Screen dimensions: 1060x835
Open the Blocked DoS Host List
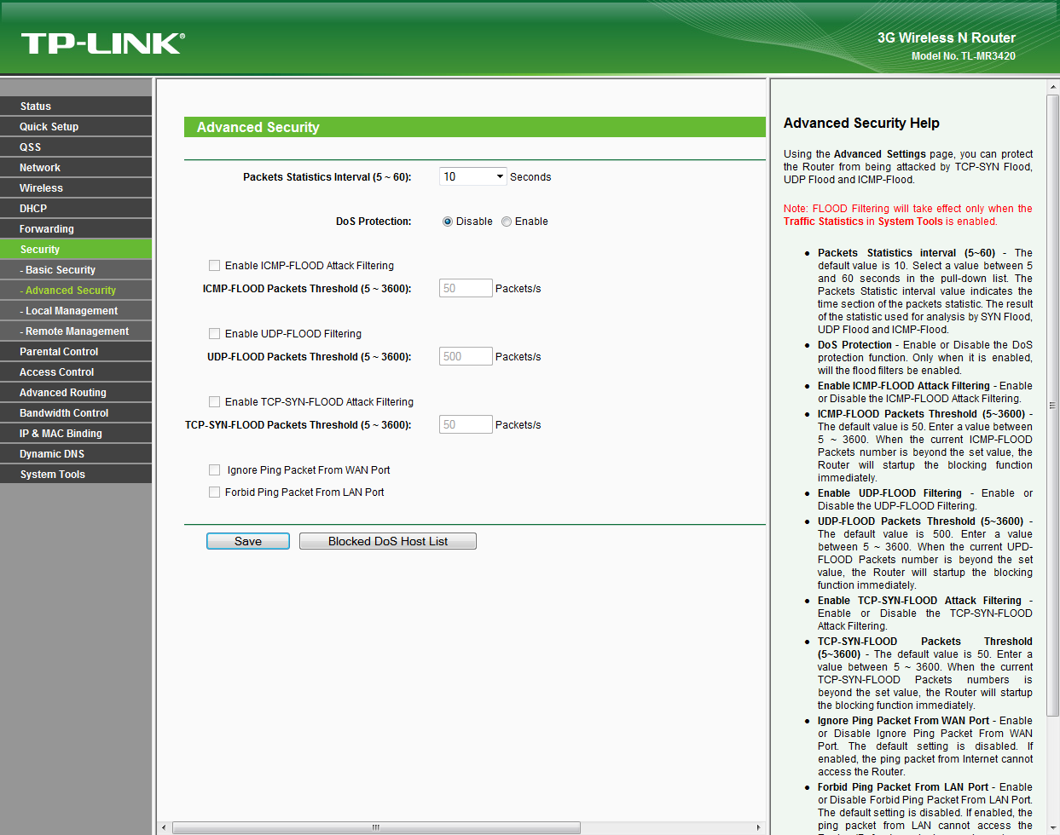point(388,541)
